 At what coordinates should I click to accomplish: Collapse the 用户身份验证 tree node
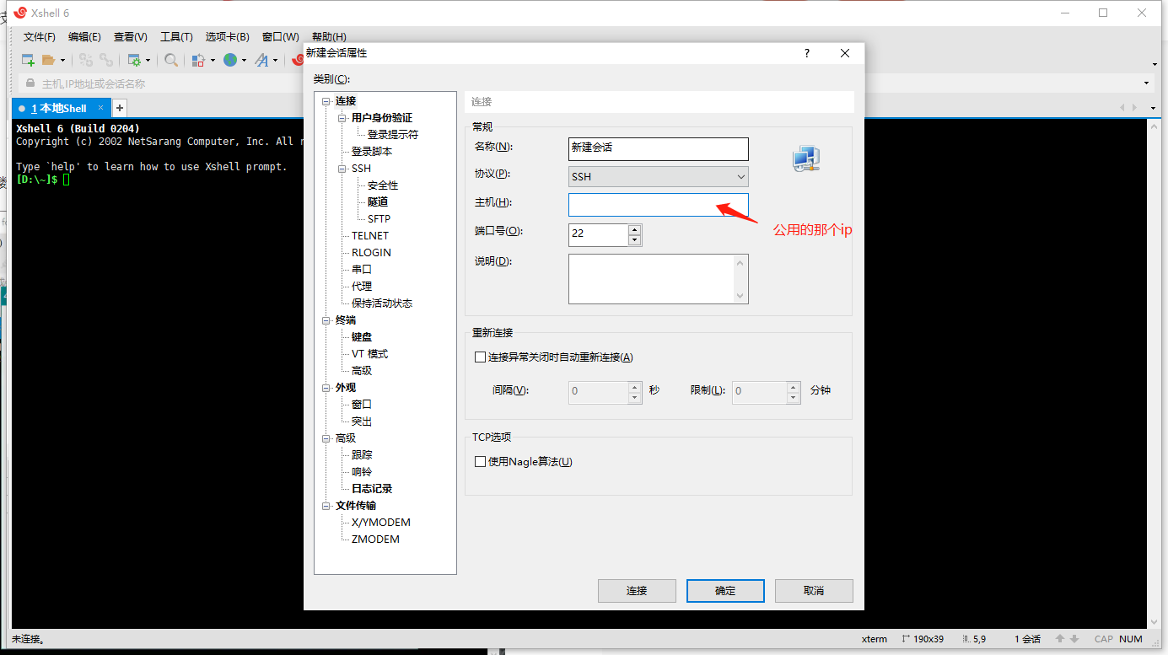click(x=342, y=118)
